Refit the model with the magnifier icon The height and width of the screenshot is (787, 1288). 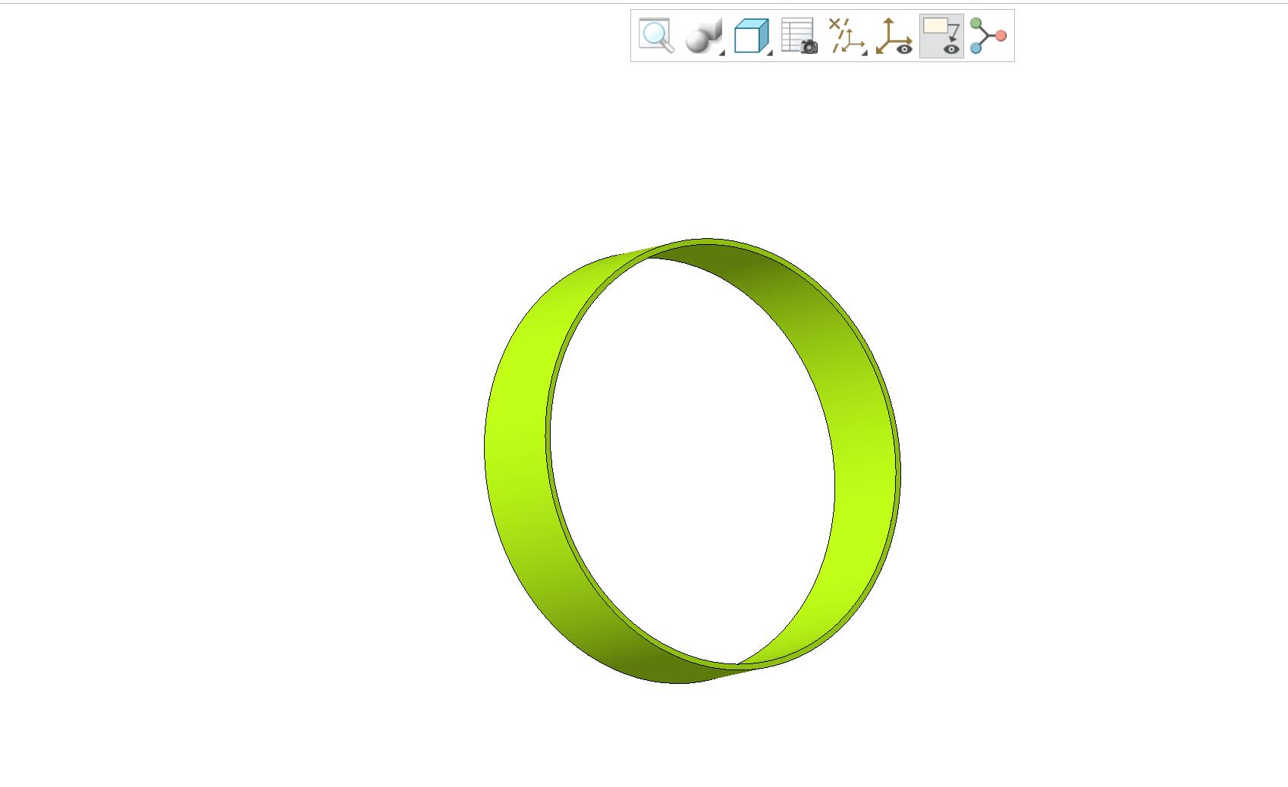656,36
